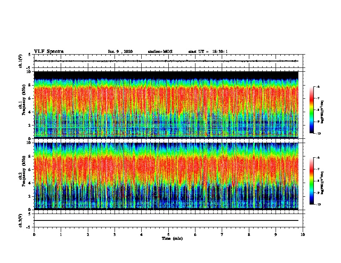Select the date text "Jan. 9, 2020"

tap(120, 52)
